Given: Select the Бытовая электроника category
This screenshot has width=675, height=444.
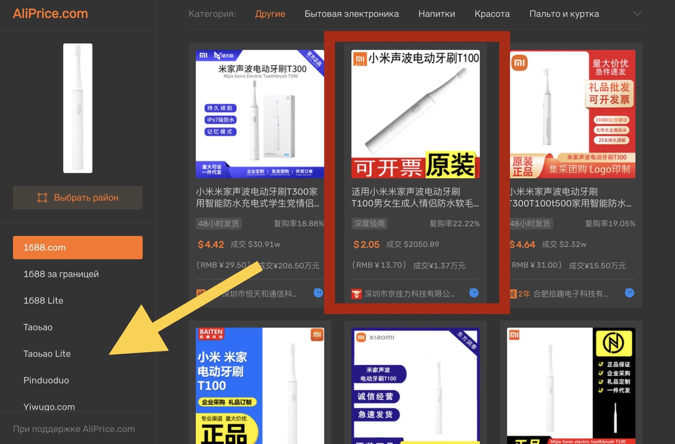Looking at the screenshot, I should [351, 14].
